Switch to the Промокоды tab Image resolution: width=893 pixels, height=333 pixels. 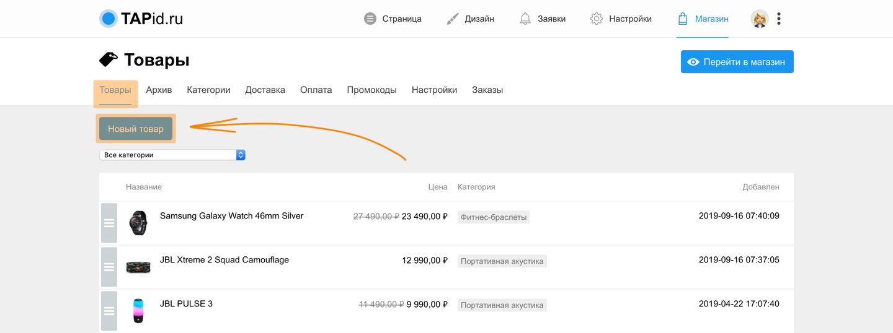(x=371, y=90)
